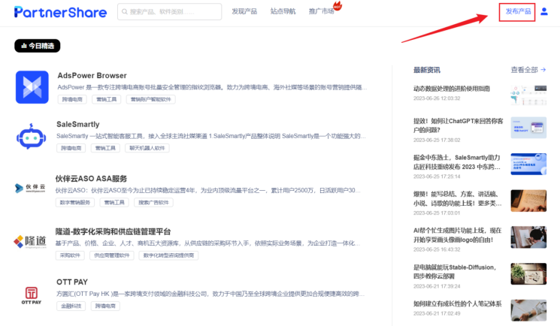Click the 隆道 logo icon
Screen dimensions: 560x326
point(30,242)
